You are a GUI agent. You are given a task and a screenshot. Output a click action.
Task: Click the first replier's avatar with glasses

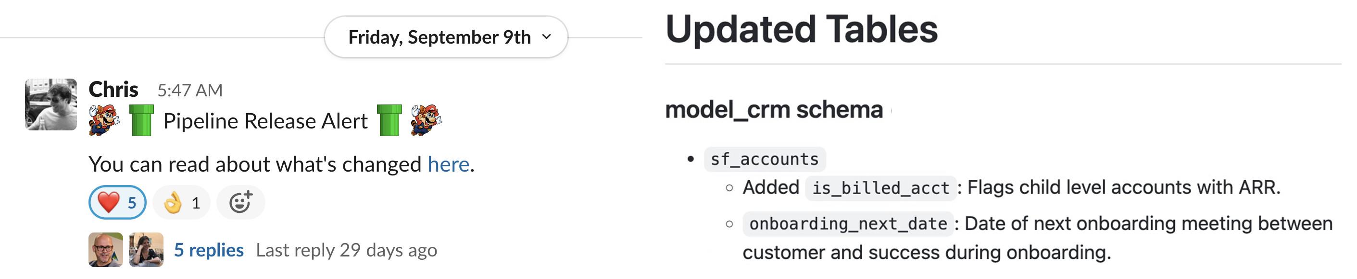coord(106,250)
